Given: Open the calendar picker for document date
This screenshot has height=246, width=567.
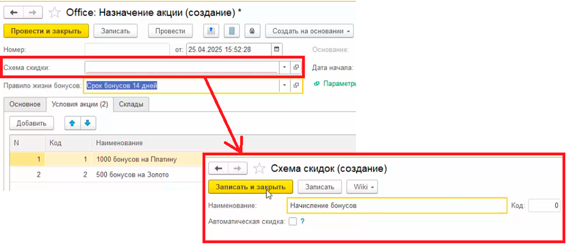Looking at the screenshot, I should pyautogui.click(x=276, y=49).
